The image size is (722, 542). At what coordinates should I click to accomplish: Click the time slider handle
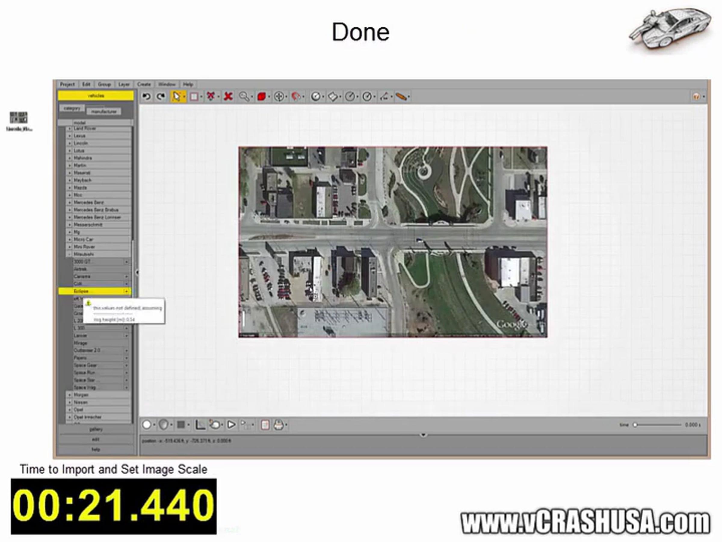click(x=635, y=425)
